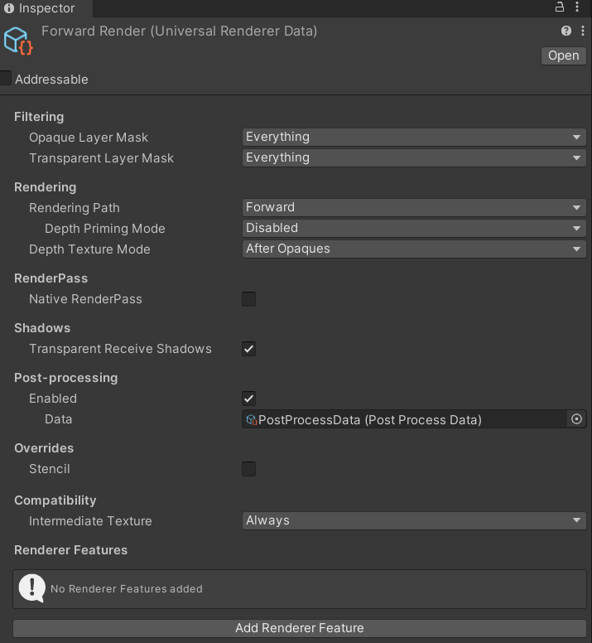Enable the Stencil override checkbox
Viewport: 592px width, 643px height.
pyautogui.click(x=248, y=469)
